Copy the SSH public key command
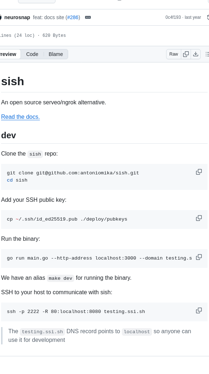 [199, 218]
